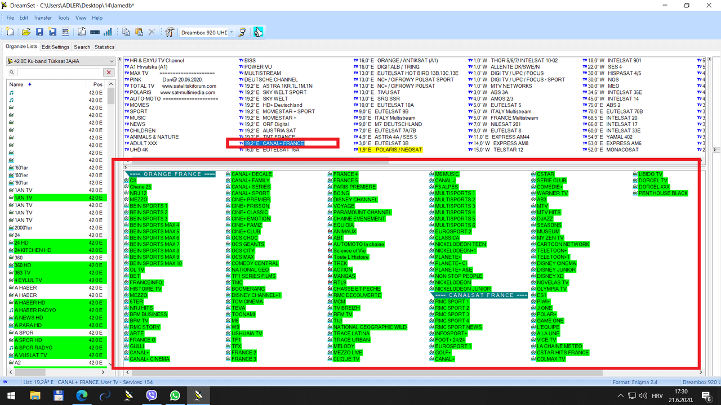Click the Save As floppy icon

pos(52,32)
